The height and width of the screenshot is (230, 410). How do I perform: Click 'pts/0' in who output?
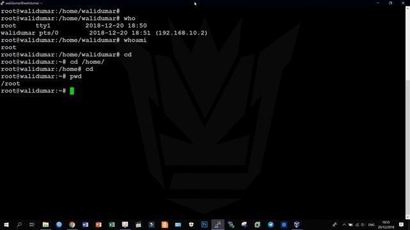pos(49,33)
